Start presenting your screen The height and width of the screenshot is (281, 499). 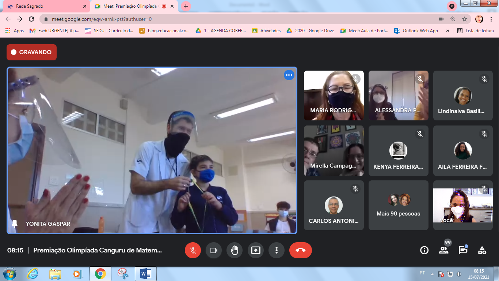click(256, 250)
